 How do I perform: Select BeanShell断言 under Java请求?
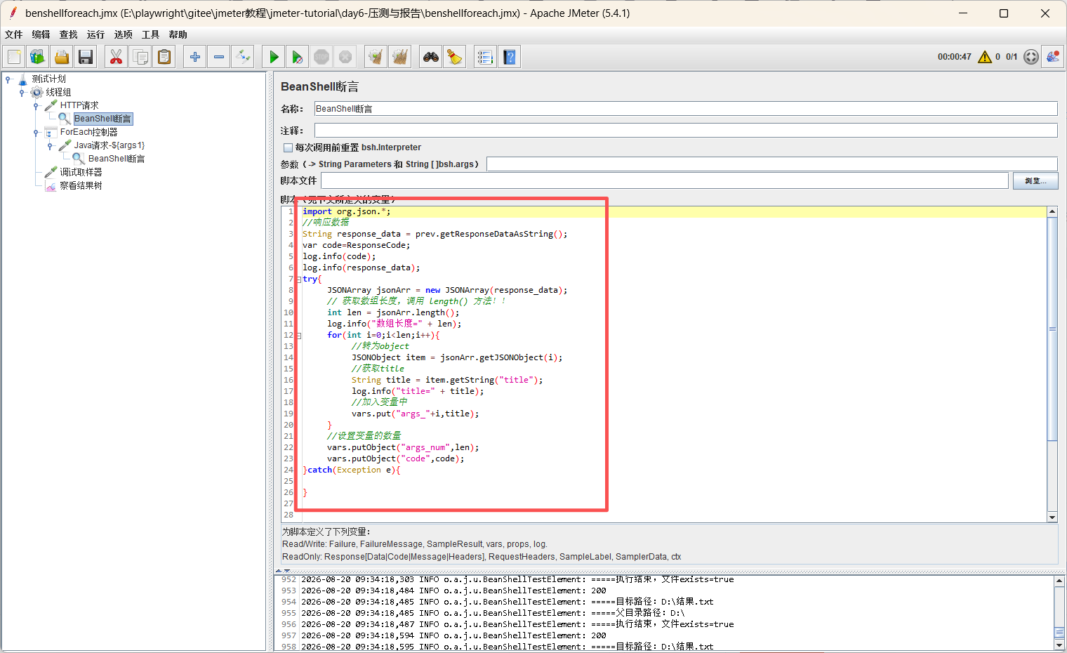coord(116,159)
